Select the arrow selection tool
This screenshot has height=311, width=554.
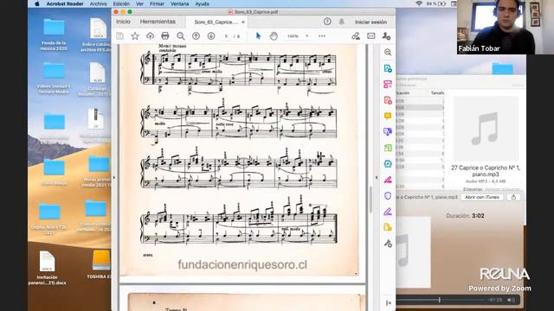258,36
